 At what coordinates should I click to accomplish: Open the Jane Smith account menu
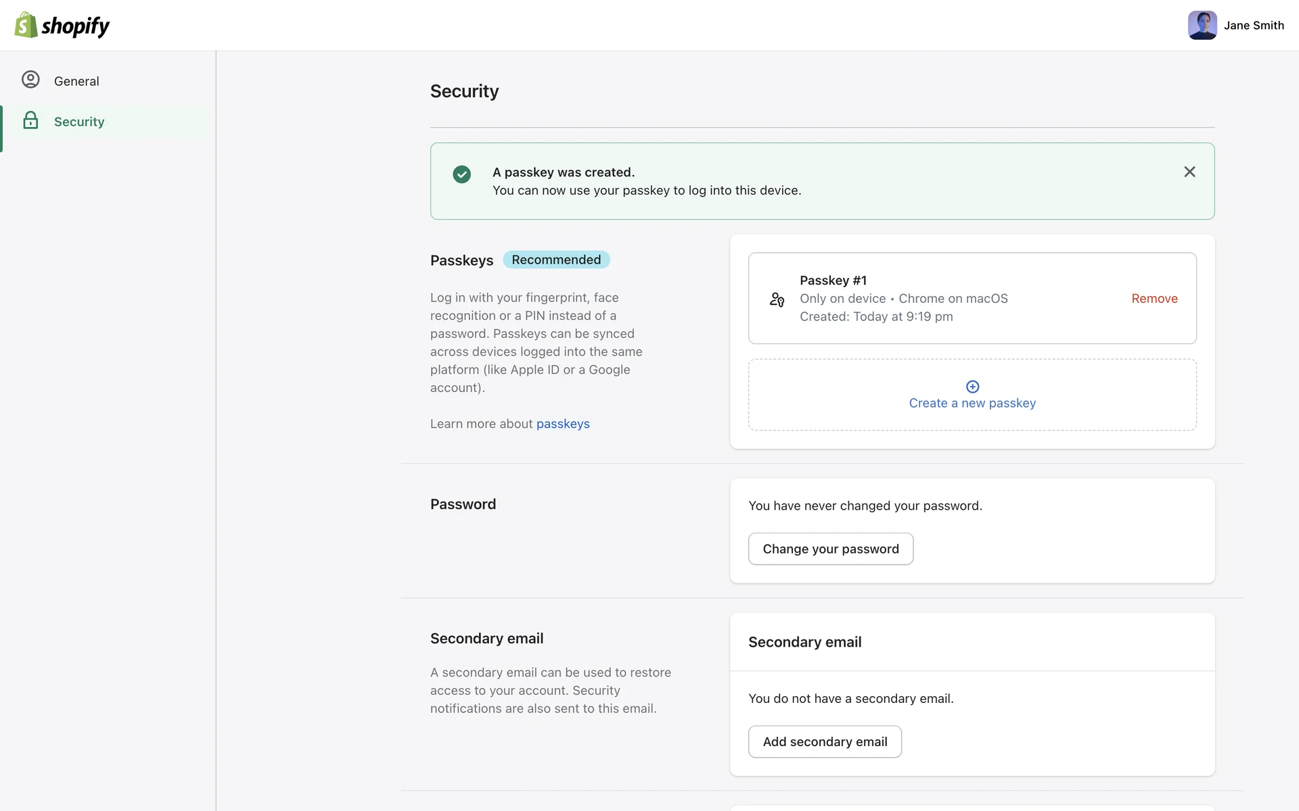pyautogui.click(x=1253, y=25)
